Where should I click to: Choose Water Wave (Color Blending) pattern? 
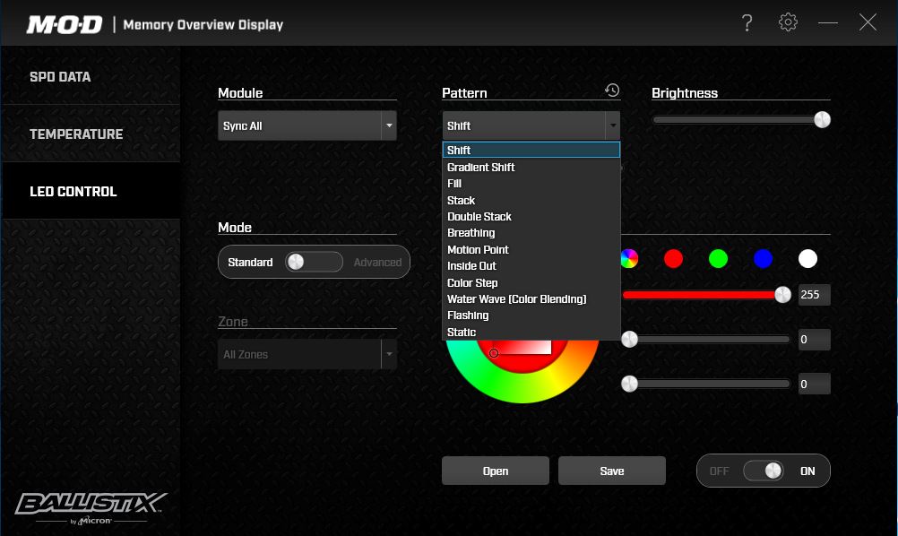point(531,299)
